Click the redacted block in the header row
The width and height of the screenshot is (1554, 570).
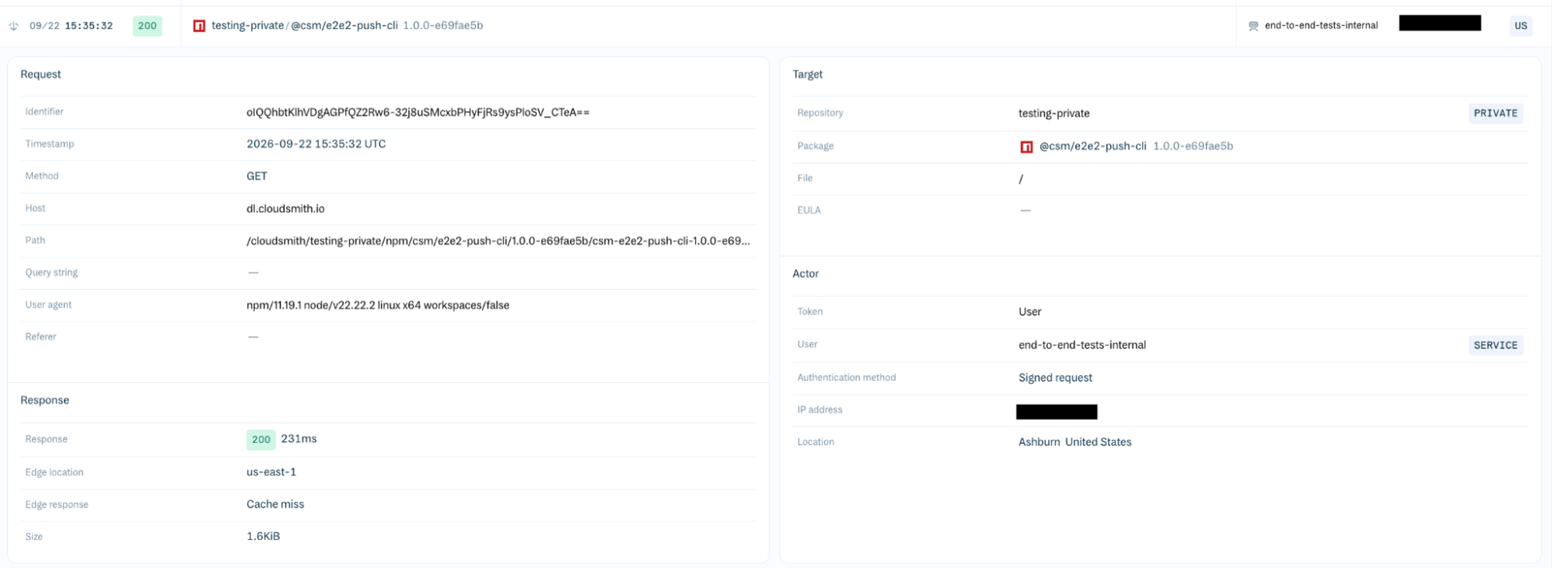(1439, 23)
